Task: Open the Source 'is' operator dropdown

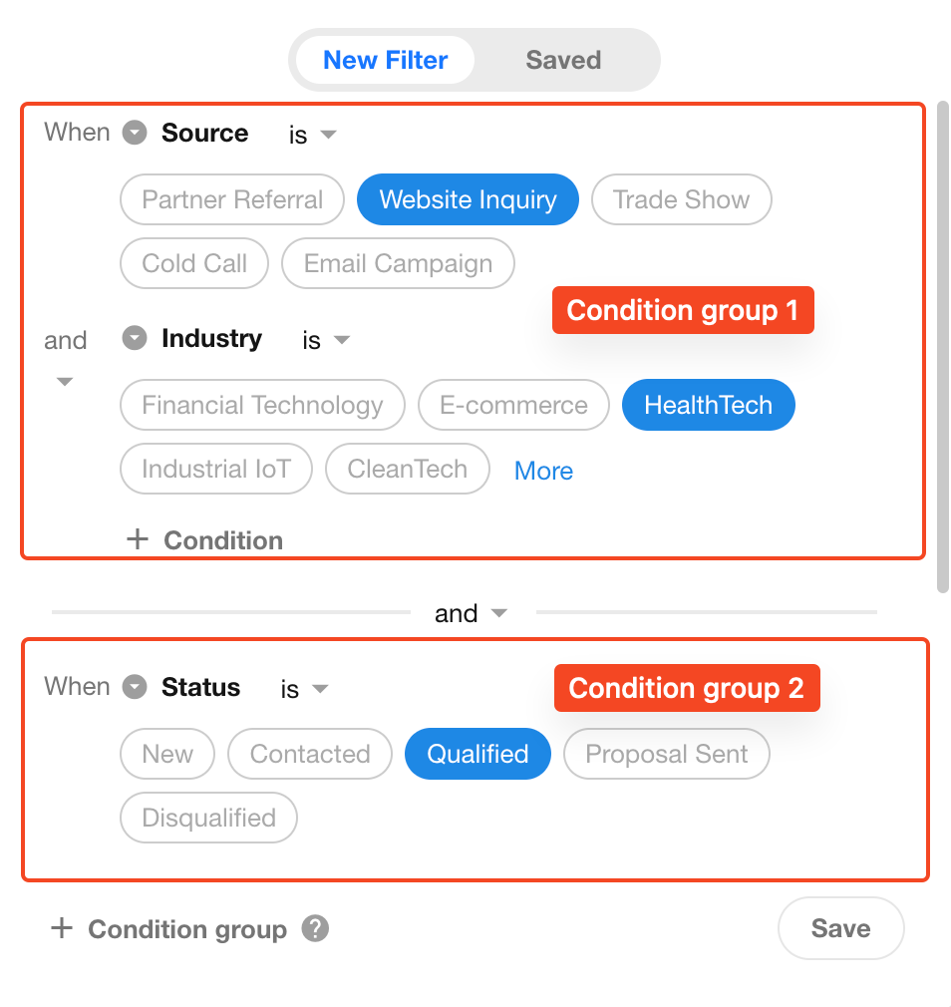Action: (x=312, y=135)
